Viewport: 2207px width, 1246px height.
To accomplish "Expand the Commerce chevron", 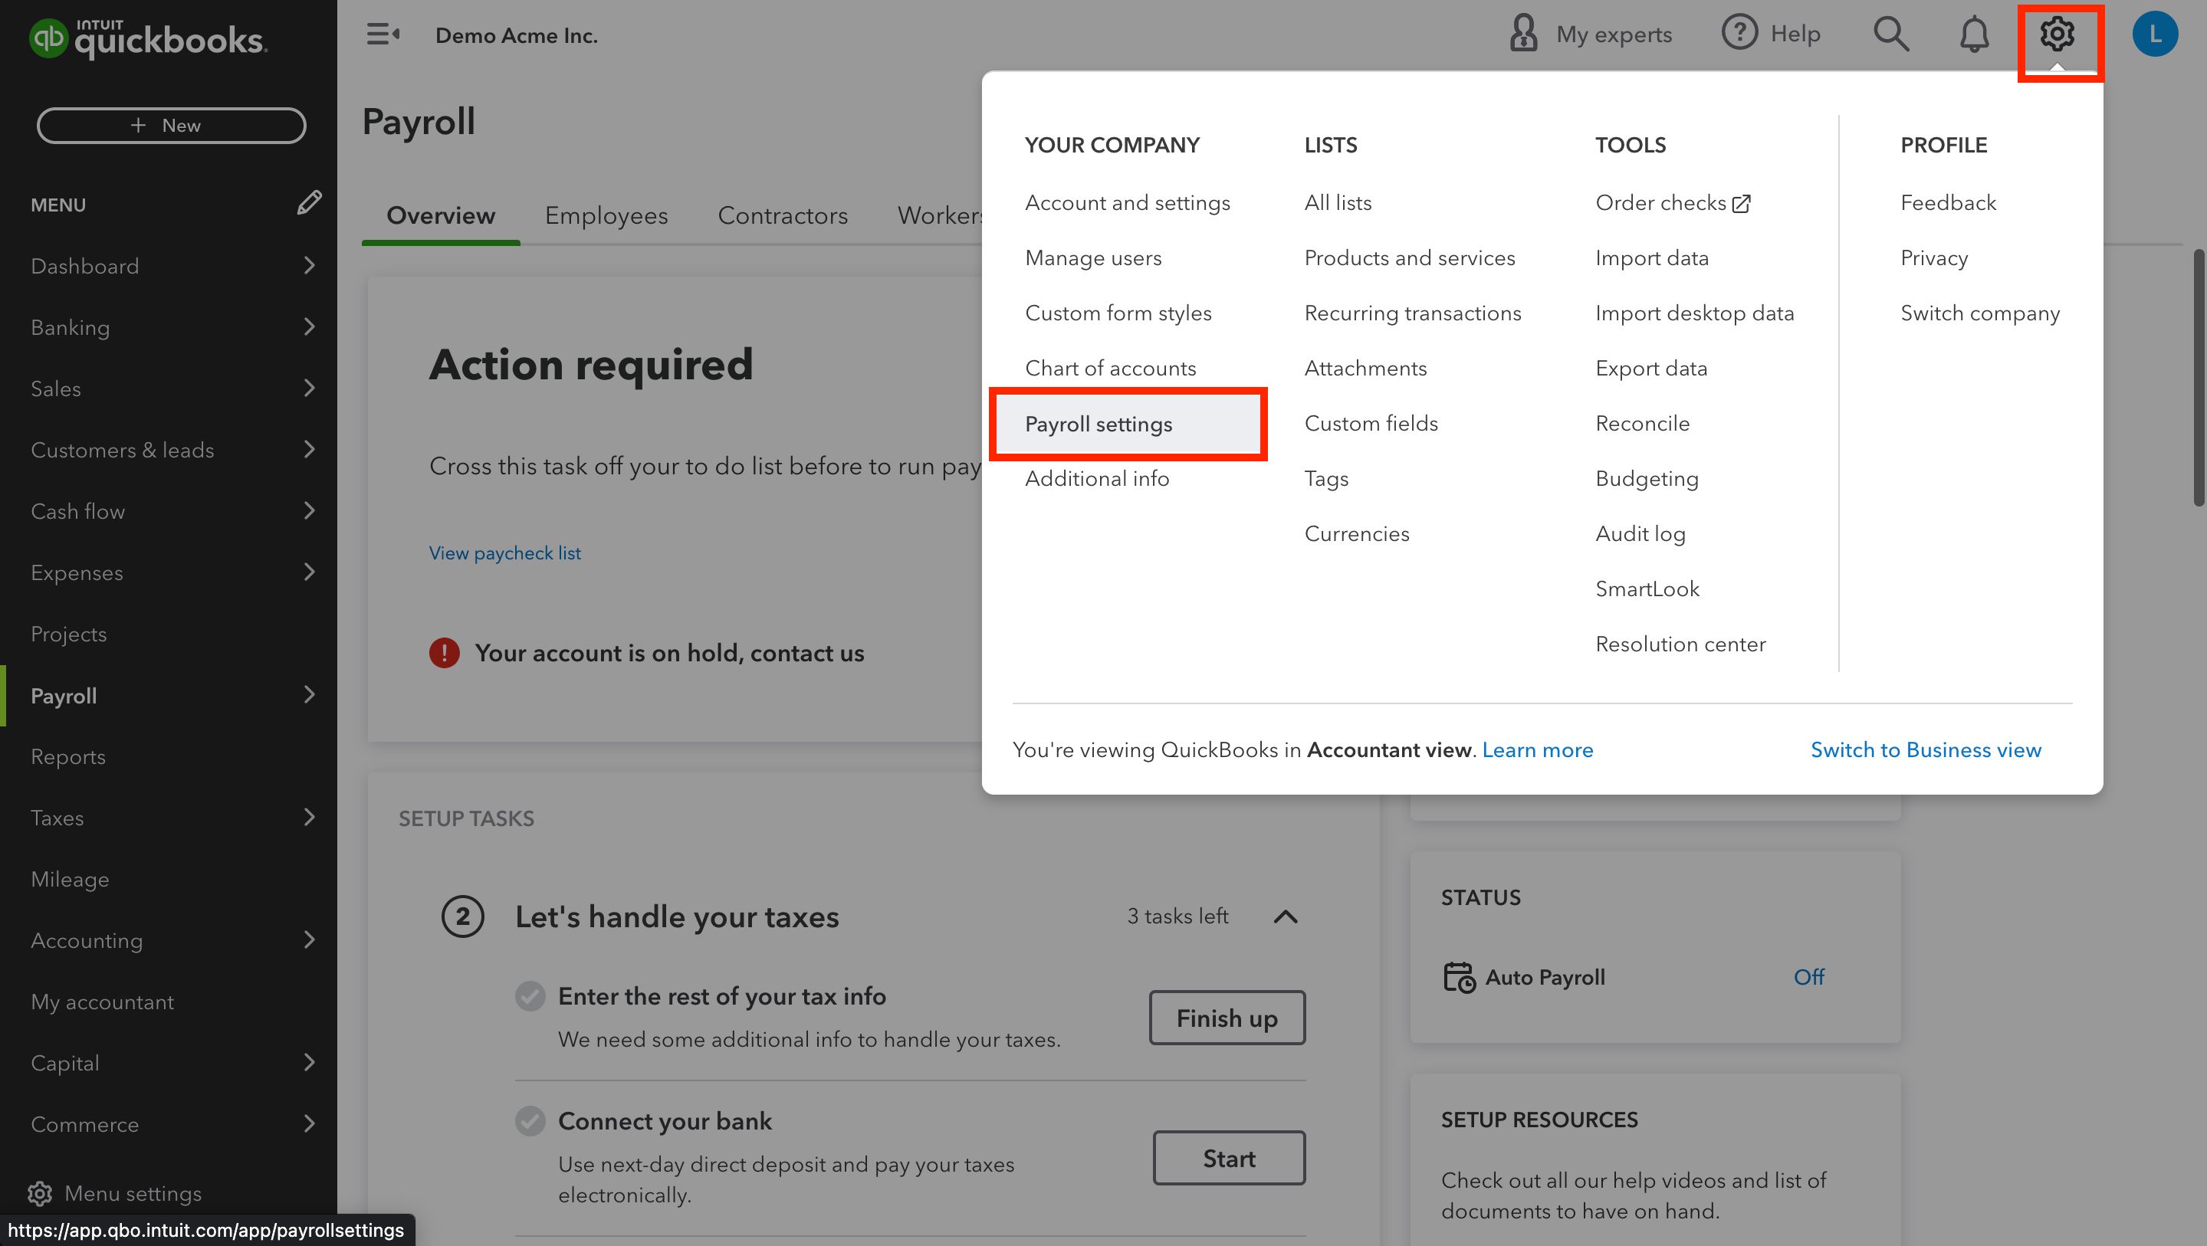I will point(309,1123).
